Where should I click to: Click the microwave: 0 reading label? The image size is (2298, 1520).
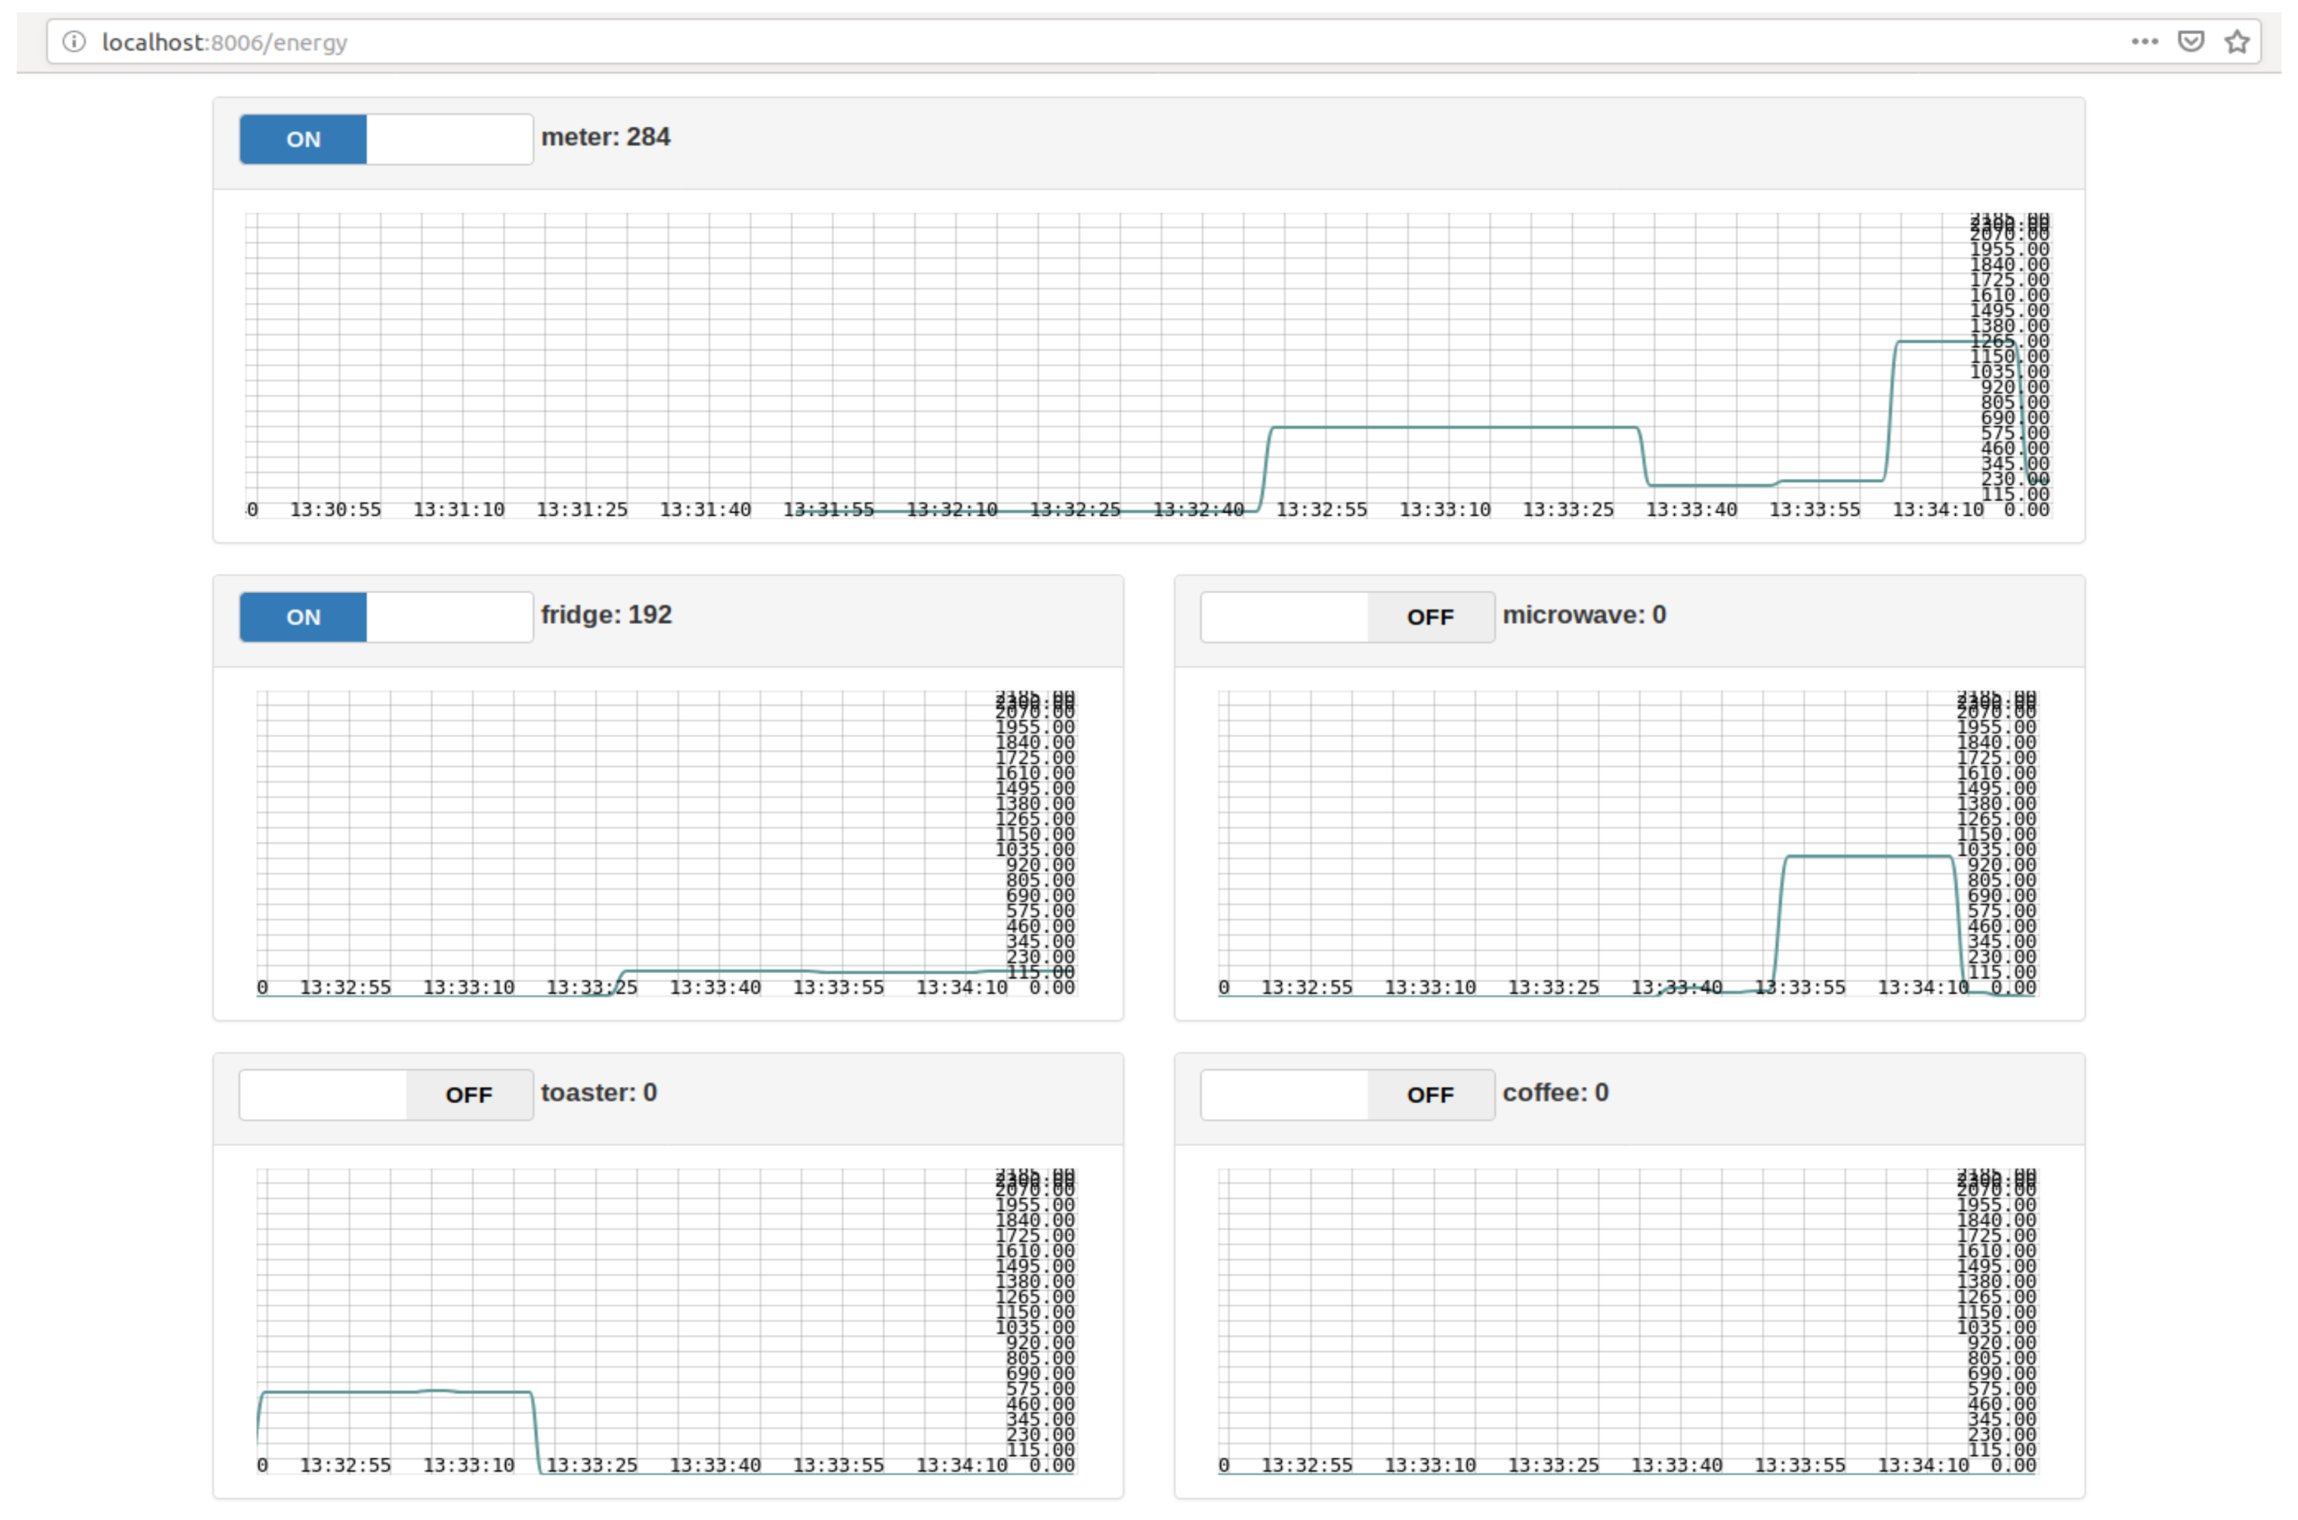click(x=1583, y=615)
